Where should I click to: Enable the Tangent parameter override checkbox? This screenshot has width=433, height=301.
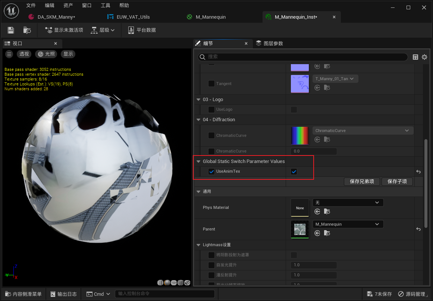(x=211, y=84)
